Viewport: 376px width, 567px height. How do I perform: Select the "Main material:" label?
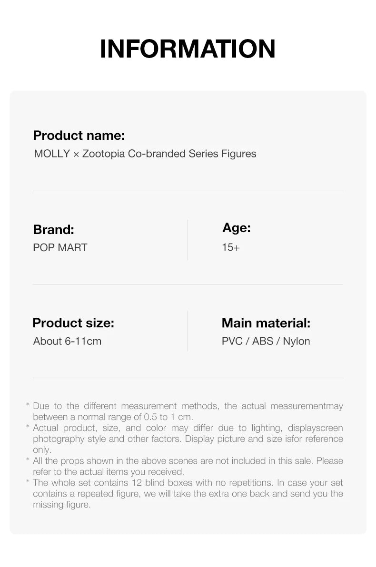[x=266, y=323]
